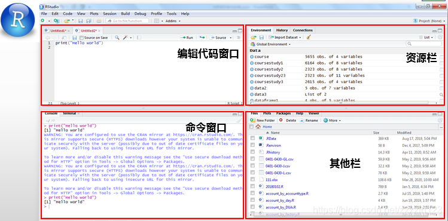The width and height of the screenshot is (448, 221).
Task: Click the document outline icon in editor toolbar
Action: coord(239,38)
